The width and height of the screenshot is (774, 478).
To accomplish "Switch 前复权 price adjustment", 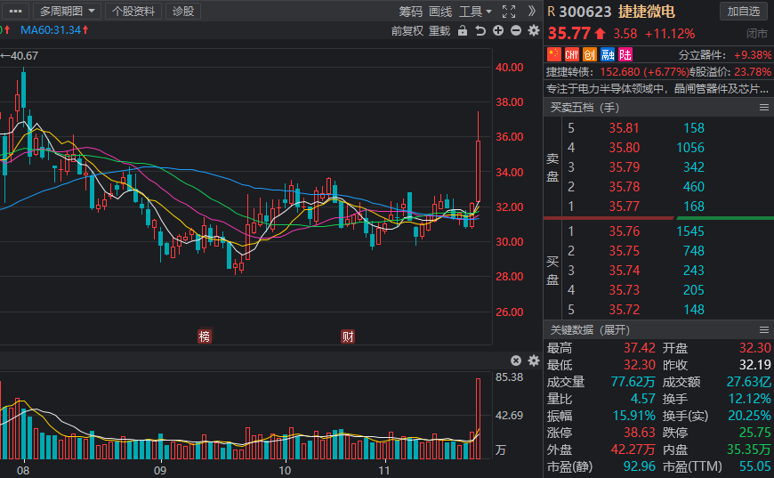I will pyautogui.click(x=407, y=31).
